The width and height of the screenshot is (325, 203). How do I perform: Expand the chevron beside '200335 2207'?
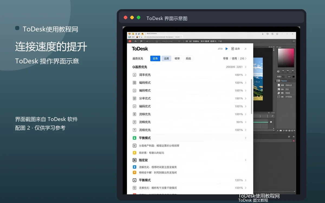point(246,67)
